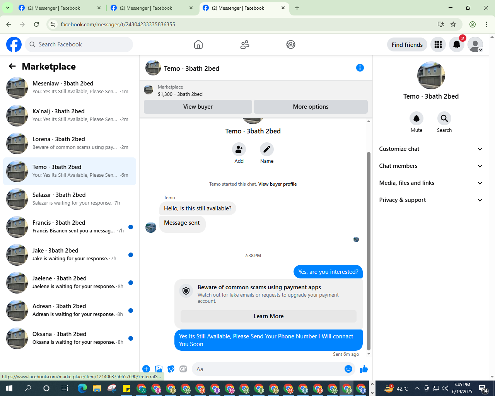Open Lorena · 3bath 2bed conversation

pos(70,143)
